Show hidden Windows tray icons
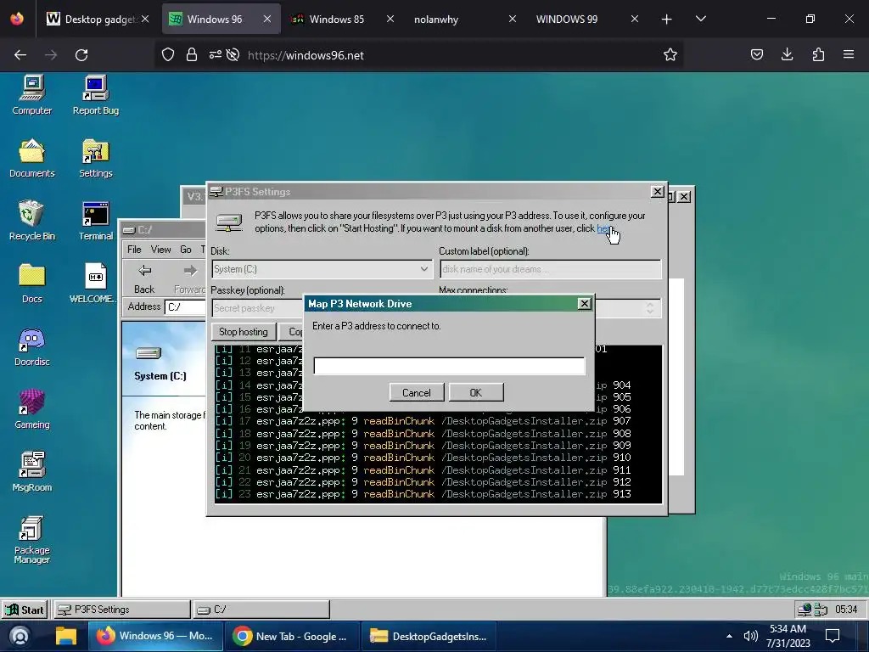 click(x=729, y=636)
